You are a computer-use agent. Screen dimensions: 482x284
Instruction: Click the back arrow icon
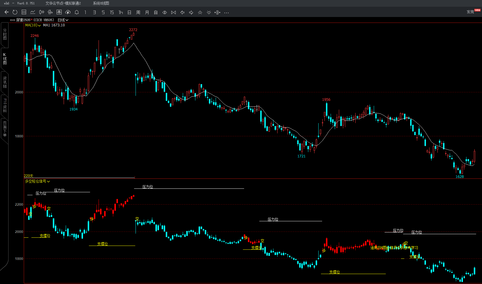click(6, 12)
